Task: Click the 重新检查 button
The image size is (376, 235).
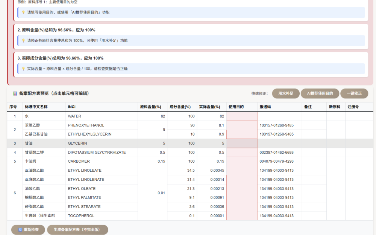Action: click(28, 230)
